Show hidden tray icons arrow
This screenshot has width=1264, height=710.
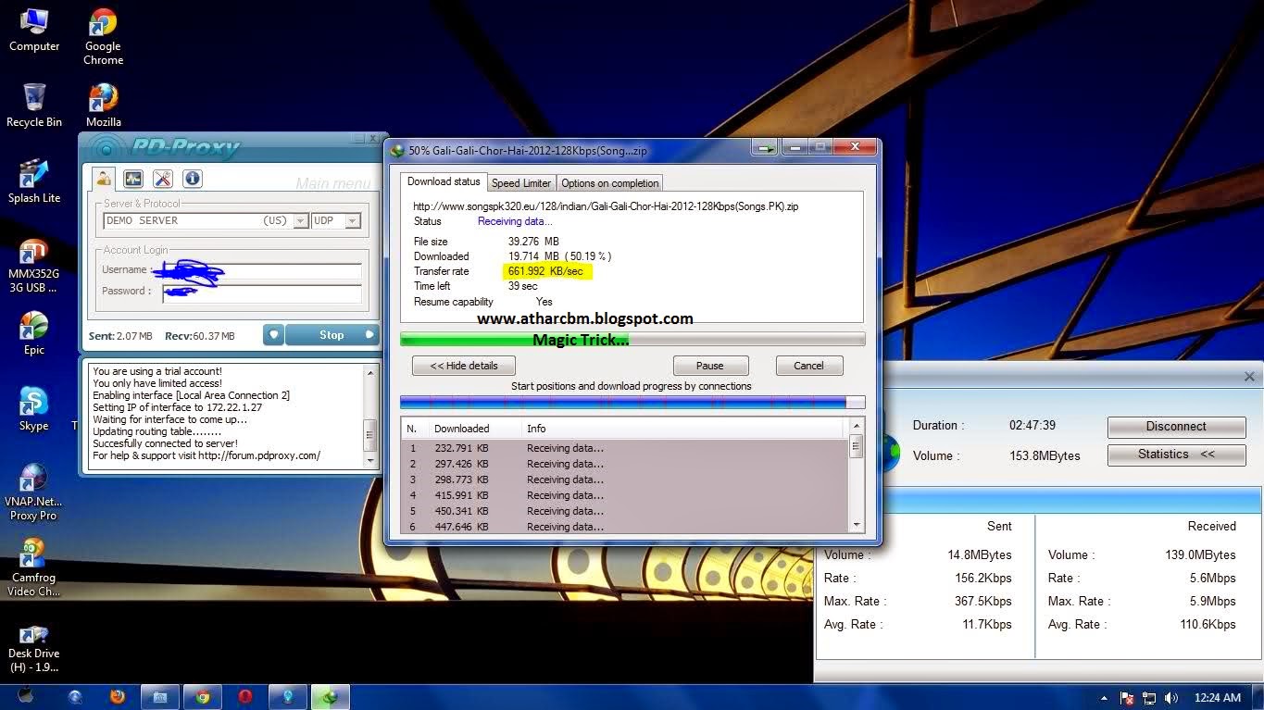pyautogui.click(x=1105, y=698)
